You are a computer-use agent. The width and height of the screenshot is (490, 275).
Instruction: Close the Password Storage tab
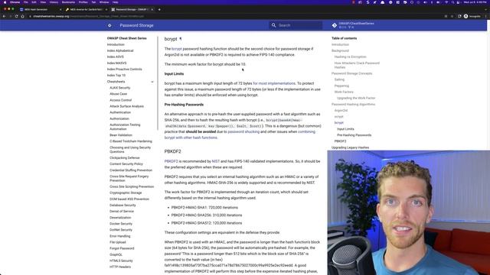click(152, 10)
